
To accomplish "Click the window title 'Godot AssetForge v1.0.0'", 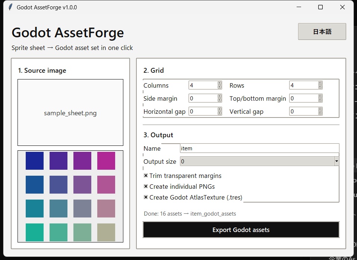I will pos(47,7).
